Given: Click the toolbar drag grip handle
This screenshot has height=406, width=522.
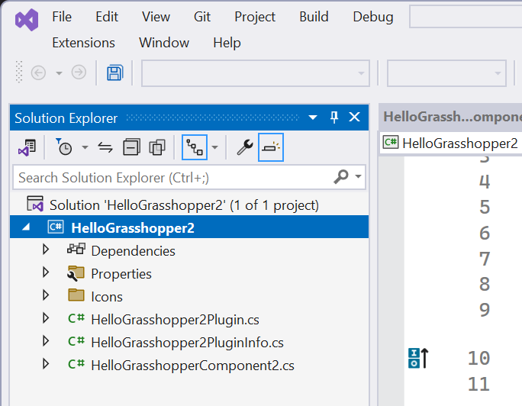Looking at the screenshot, I should pos(19,72).
